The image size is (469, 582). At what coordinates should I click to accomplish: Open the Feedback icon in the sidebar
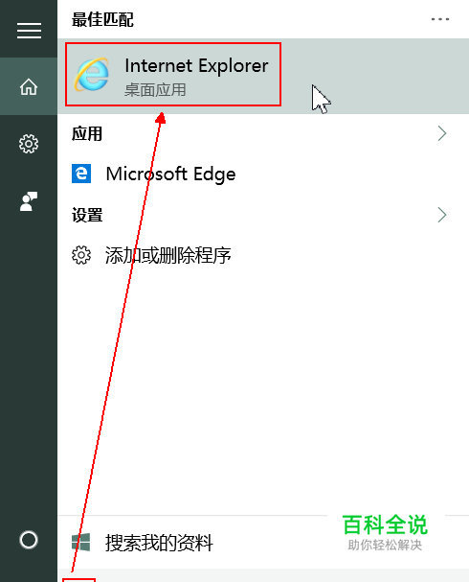[x=29, y=201]
